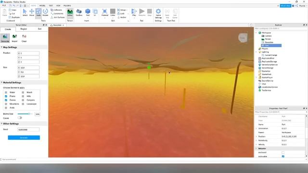The width and height of the screenshot is (308, 173).
Task: Open Game Settings
Action: [x=158, y=13]
